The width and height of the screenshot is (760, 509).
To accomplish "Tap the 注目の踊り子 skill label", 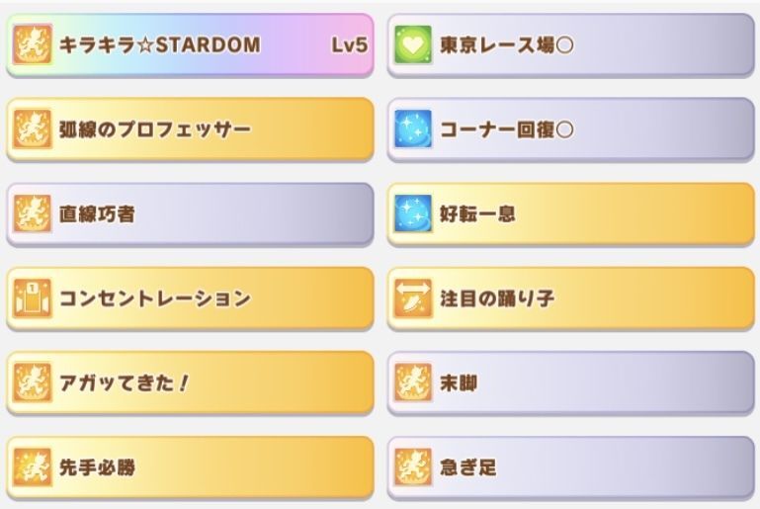I will click(496, 298).
